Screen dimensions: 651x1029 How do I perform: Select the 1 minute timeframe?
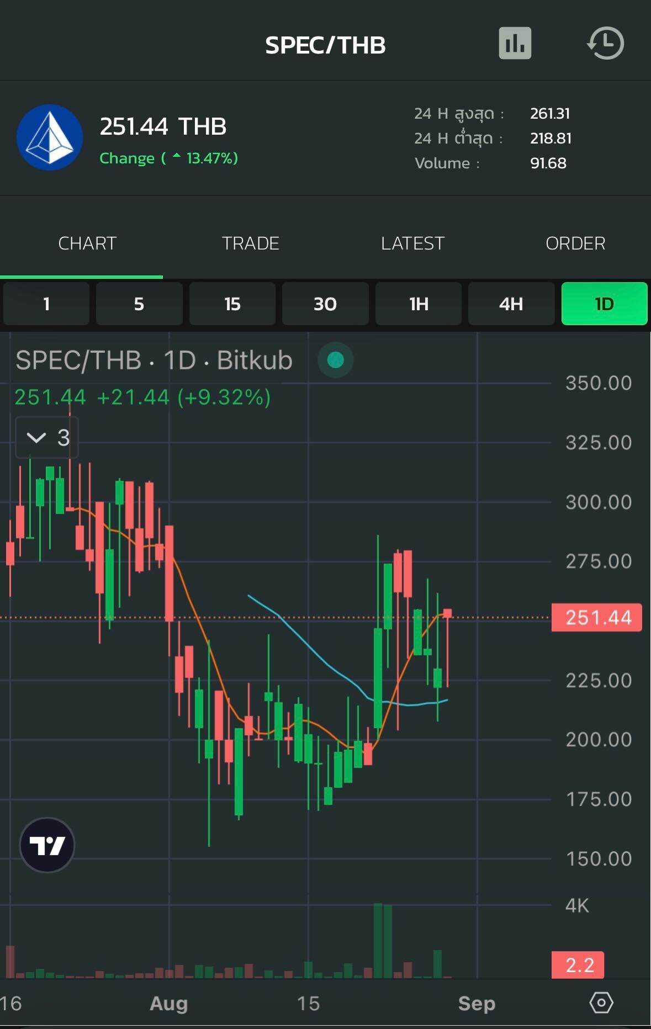pyautogui.click(x=46, y=304)
